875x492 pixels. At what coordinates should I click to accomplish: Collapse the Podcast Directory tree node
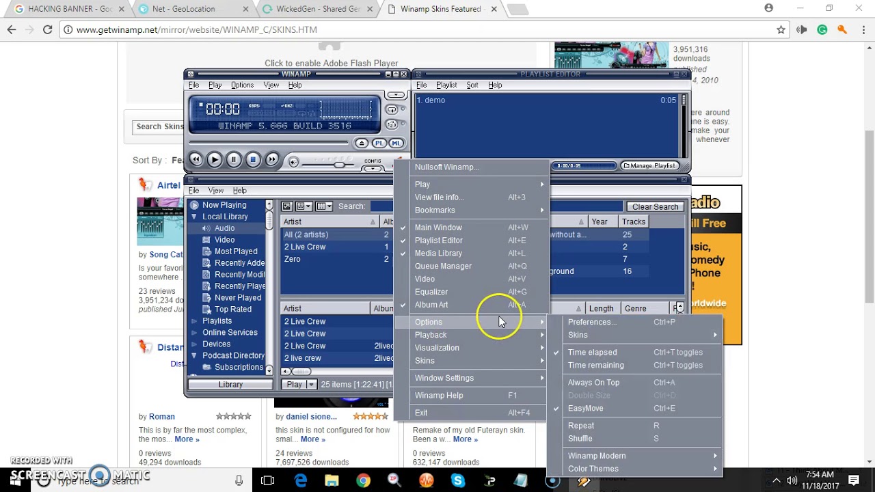194,356
